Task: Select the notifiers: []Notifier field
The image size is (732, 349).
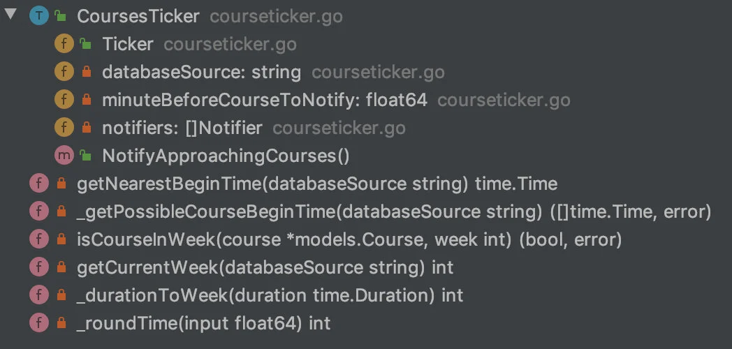Action: [182, 128]
